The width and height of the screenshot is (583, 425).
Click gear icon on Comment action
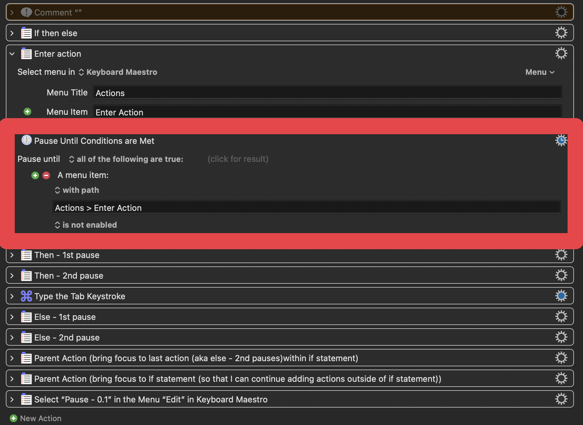[561, 12]
